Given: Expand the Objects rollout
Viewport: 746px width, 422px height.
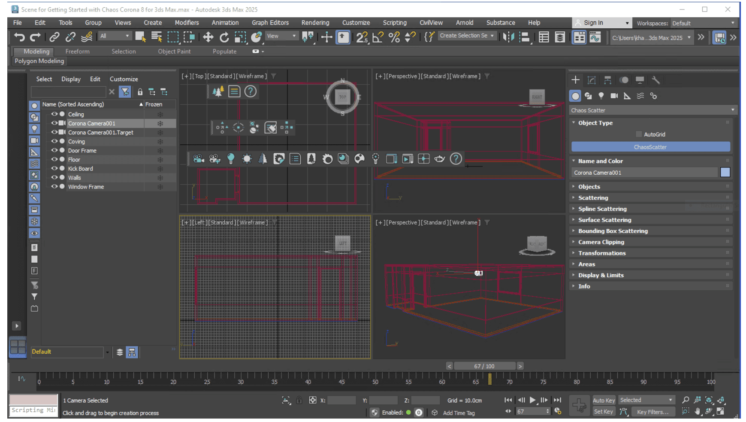Looking at the screenshot, I should pos(651,187).
